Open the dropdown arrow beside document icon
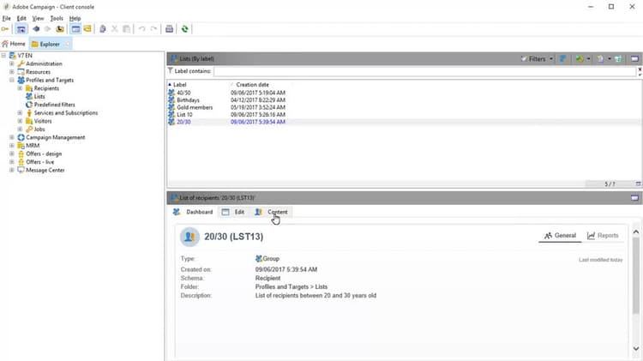 coord(610,59)
